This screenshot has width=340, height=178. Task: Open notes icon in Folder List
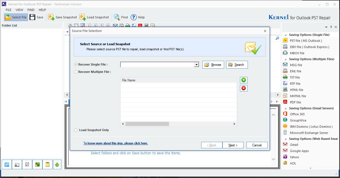tap(47, 164)
